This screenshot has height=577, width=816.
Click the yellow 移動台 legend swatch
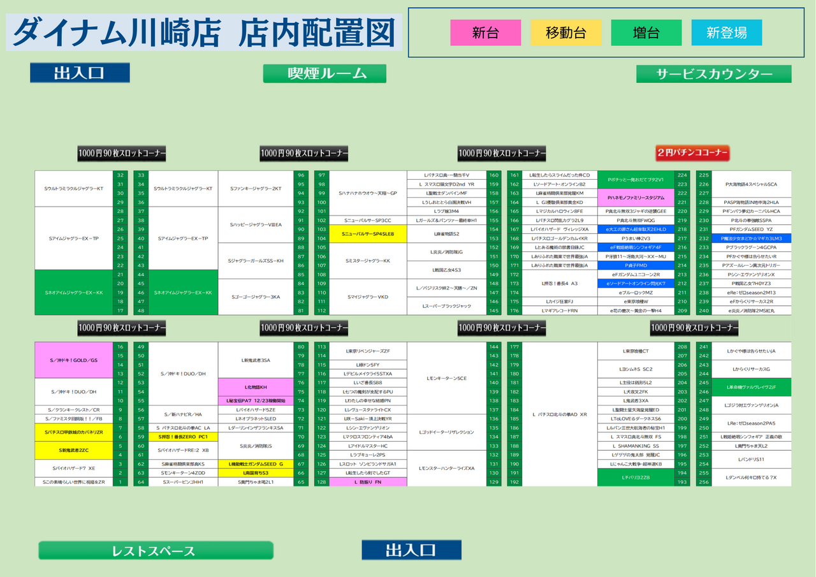coord(565,33)
